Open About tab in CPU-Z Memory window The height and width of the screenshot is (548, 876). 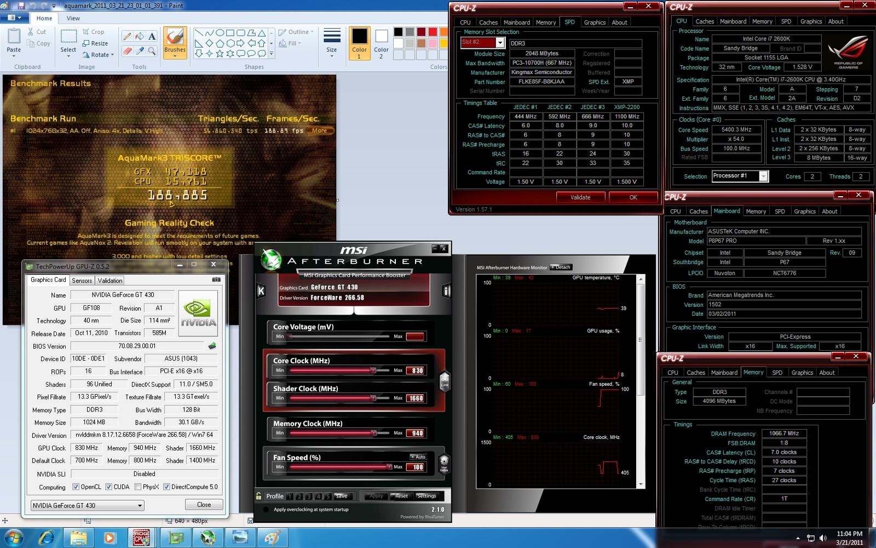[x=827, y=373]
